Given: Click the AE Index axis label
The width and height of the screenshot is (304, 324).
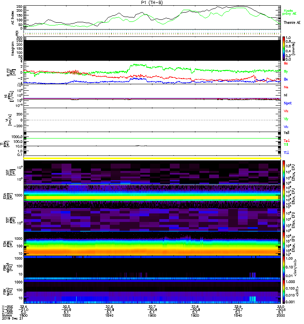Looking at the screenshot, I should click(x=13, y=18).
